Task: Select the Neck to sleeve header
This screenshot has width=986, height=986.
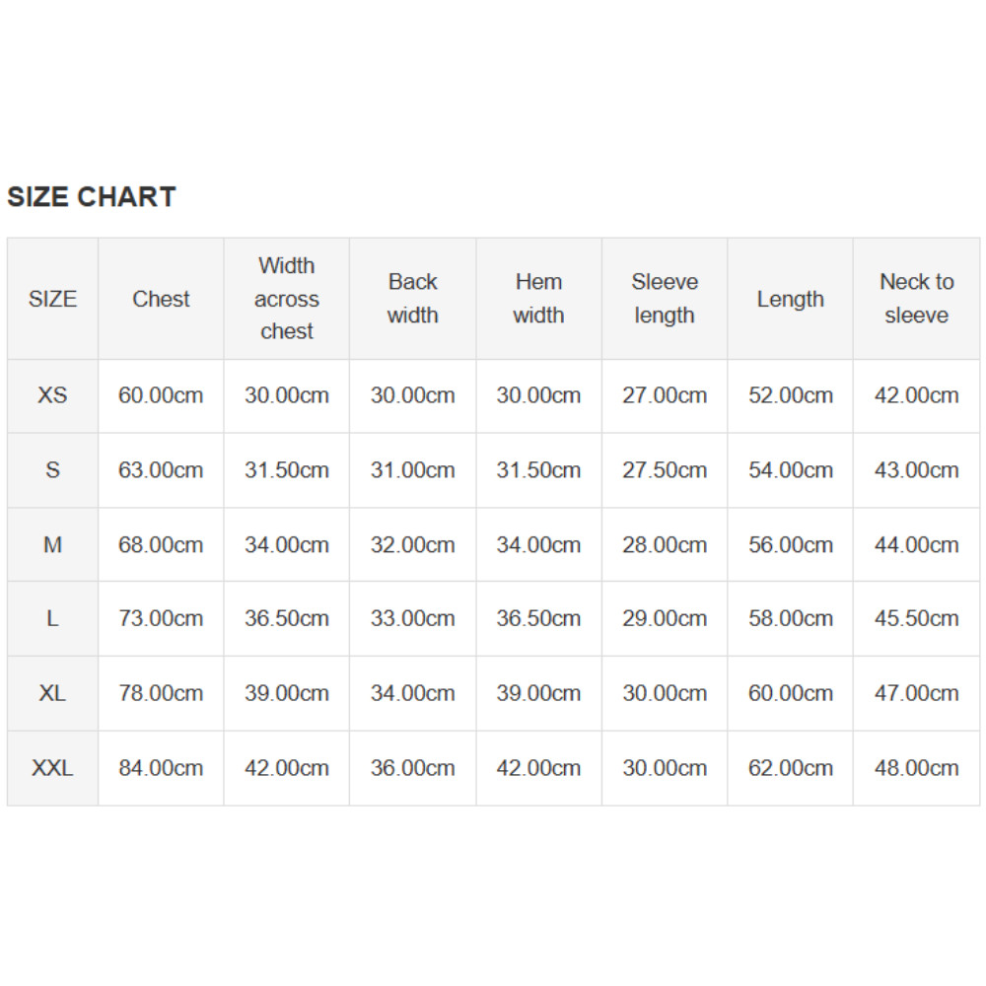Action: (x=917, y=299)
